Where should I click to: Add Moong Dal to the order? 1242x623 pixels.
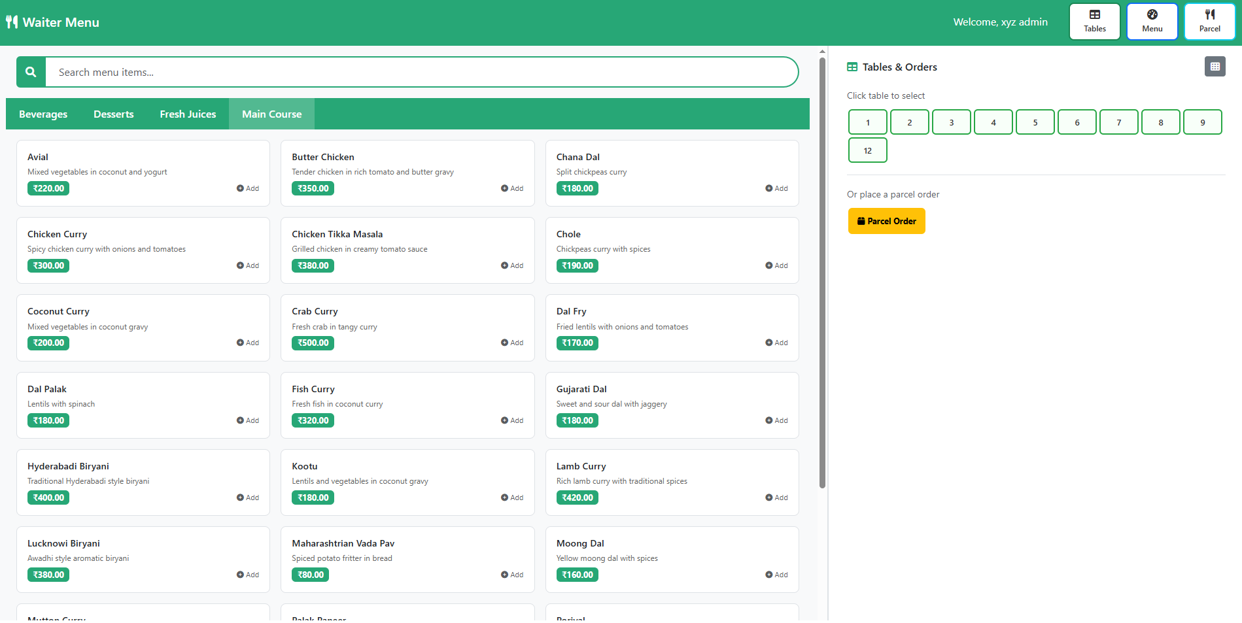(776, 575)
